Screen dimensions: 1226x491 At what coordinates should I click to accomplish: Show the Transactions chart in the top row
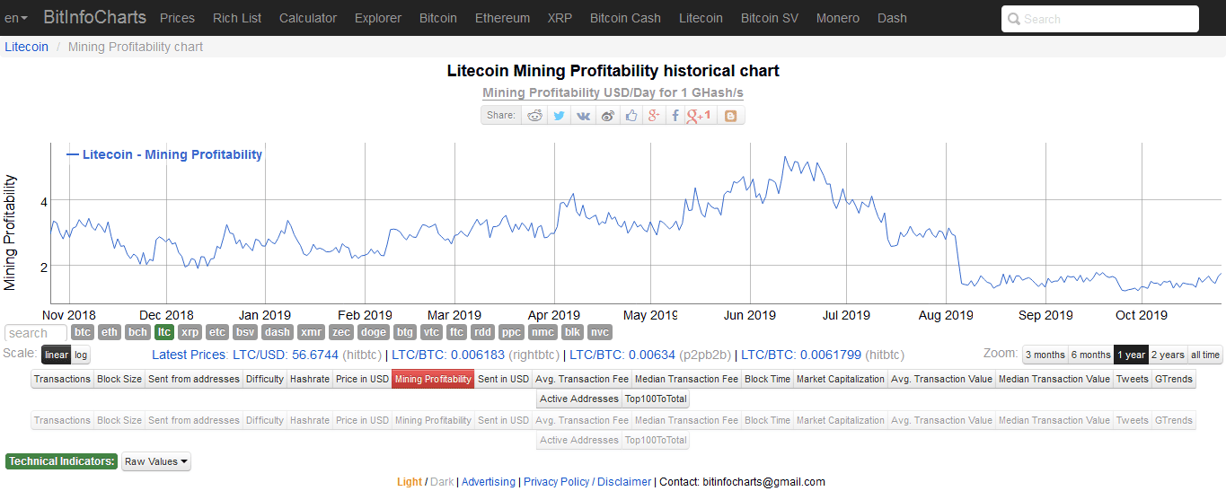pos(62,379)
